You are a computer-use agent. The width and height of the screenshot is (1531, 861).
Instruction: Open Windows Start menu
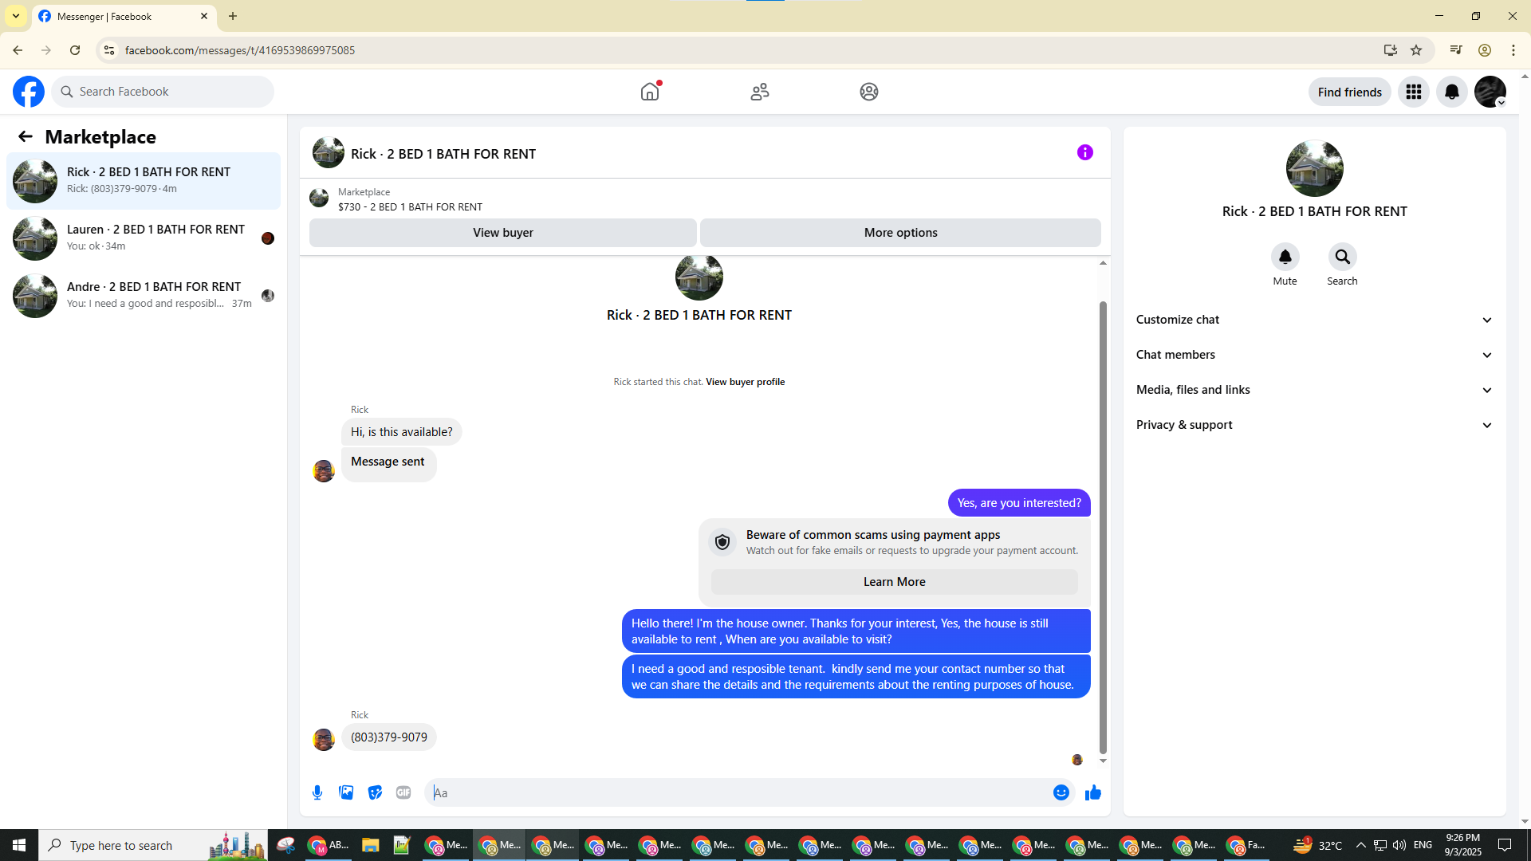coord(19,845)
